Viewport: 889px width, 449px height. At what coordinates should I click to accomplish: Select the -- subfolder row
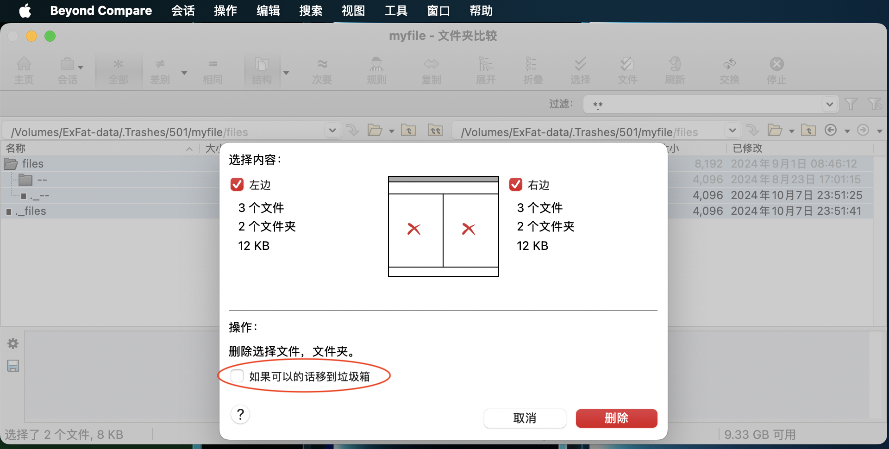click(110, 179)
